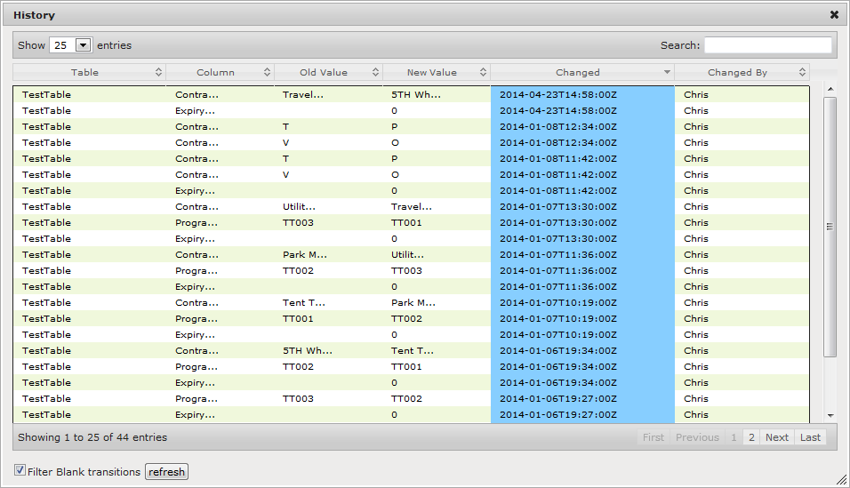
Task: Open the Show entries count dropdown
Action: click(x=71, y=45)
